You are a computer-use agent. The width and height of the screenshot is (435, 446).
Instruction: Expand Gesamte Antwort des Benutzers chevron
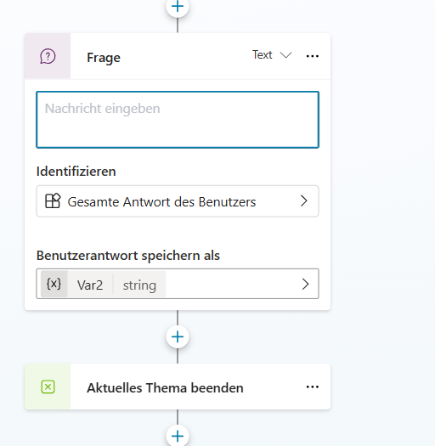(x=304, y=201)
